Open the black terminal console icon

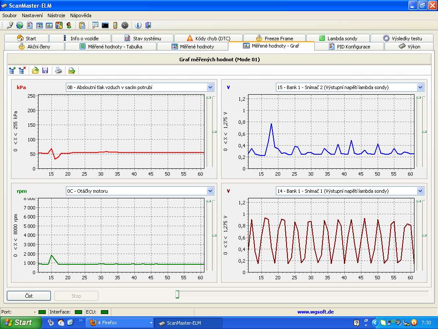point(105,25)
